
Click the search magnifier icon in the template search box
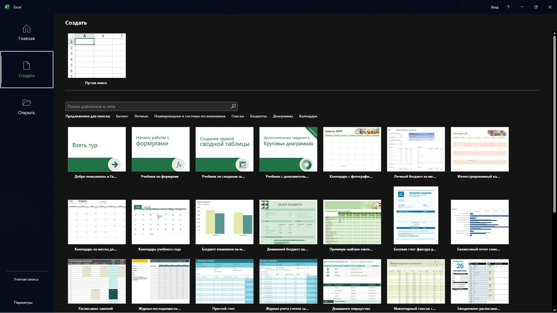click(x=233, y=106)
